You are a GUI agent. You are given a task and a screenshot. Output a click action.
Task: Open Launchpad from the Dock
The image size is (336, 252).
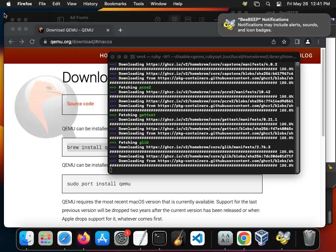(45, 238)
